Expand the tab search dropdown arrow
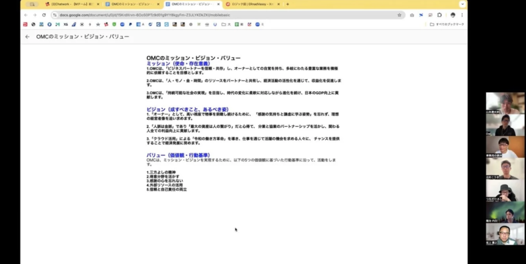Screen dimensions: 526x264 point(463,4)
